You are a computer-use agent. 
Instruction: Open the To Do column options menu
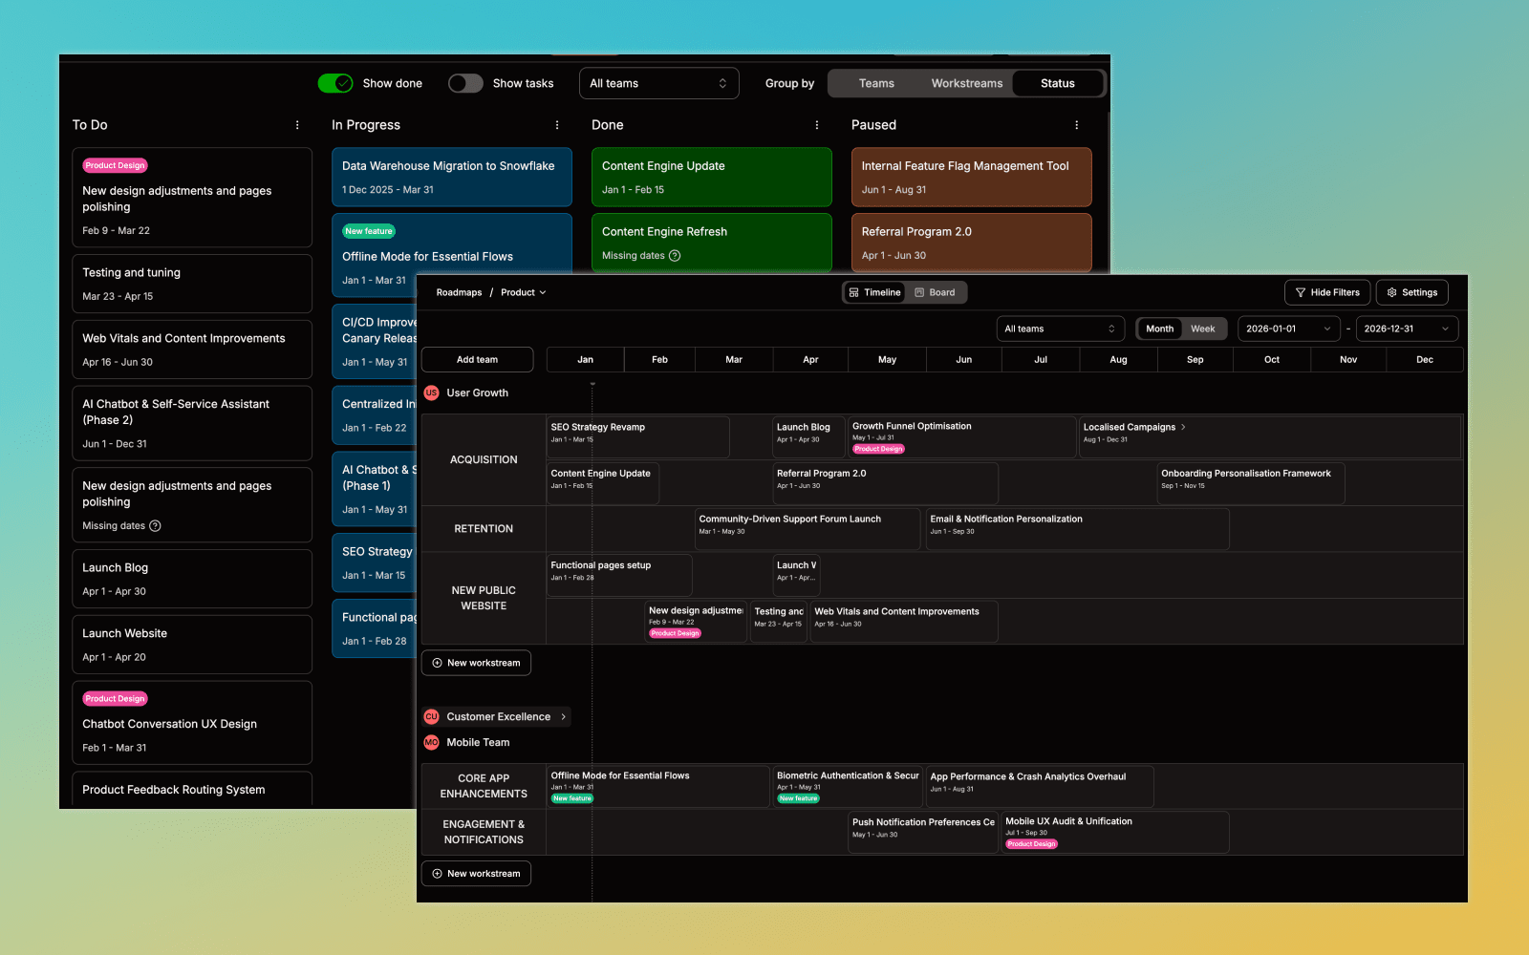pyautogui.click(x=296, y=124)
